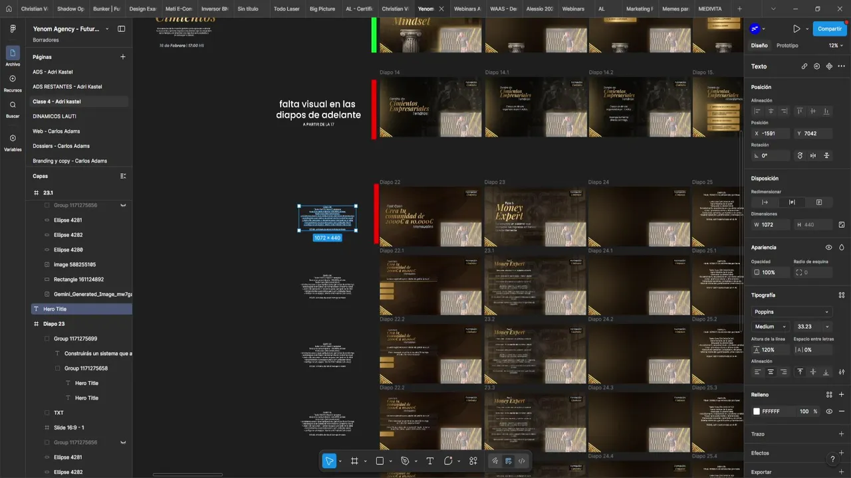The image size is (851, 478).
Task: Align selection to top edge
Action: (x=800, y=111)
